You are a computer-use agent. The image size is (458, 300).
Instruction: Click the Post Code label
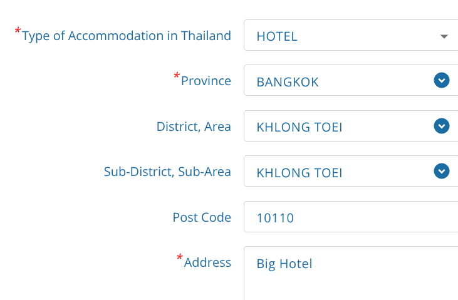(202, 217)
